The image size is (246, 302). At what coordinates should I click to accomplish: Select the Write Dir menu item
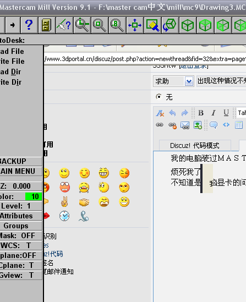point(11,83)
